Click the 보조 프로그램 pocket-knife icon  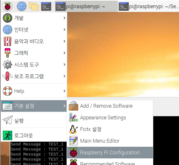(x=8, y=76)
